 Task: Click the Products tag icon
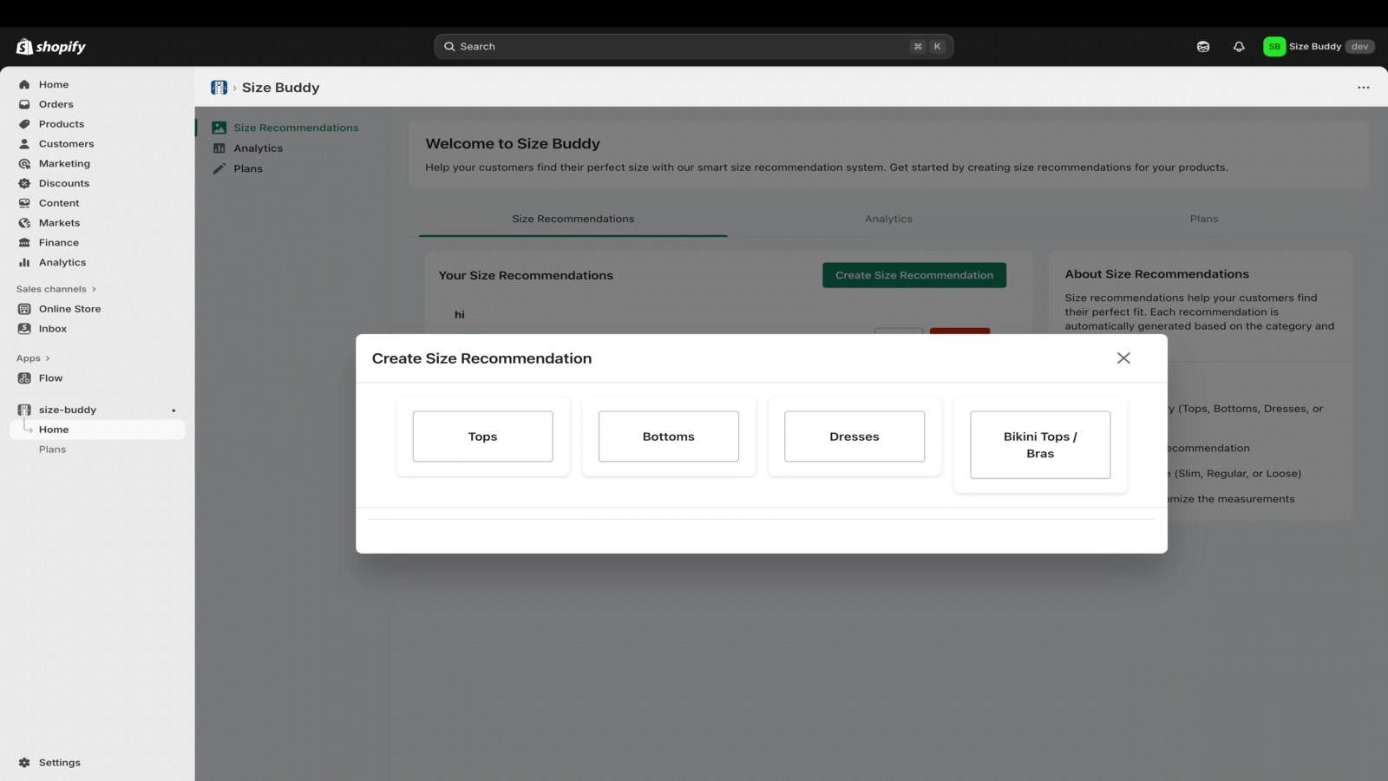(24, 124)
